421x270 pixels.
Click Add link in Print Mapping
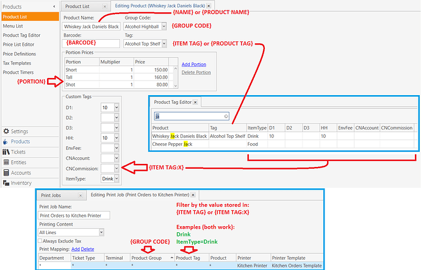76,249
